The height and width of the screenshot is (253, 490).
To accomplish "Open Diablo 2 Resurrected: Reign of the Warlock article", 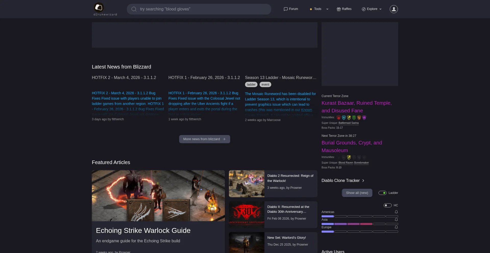I will [290, 178].
